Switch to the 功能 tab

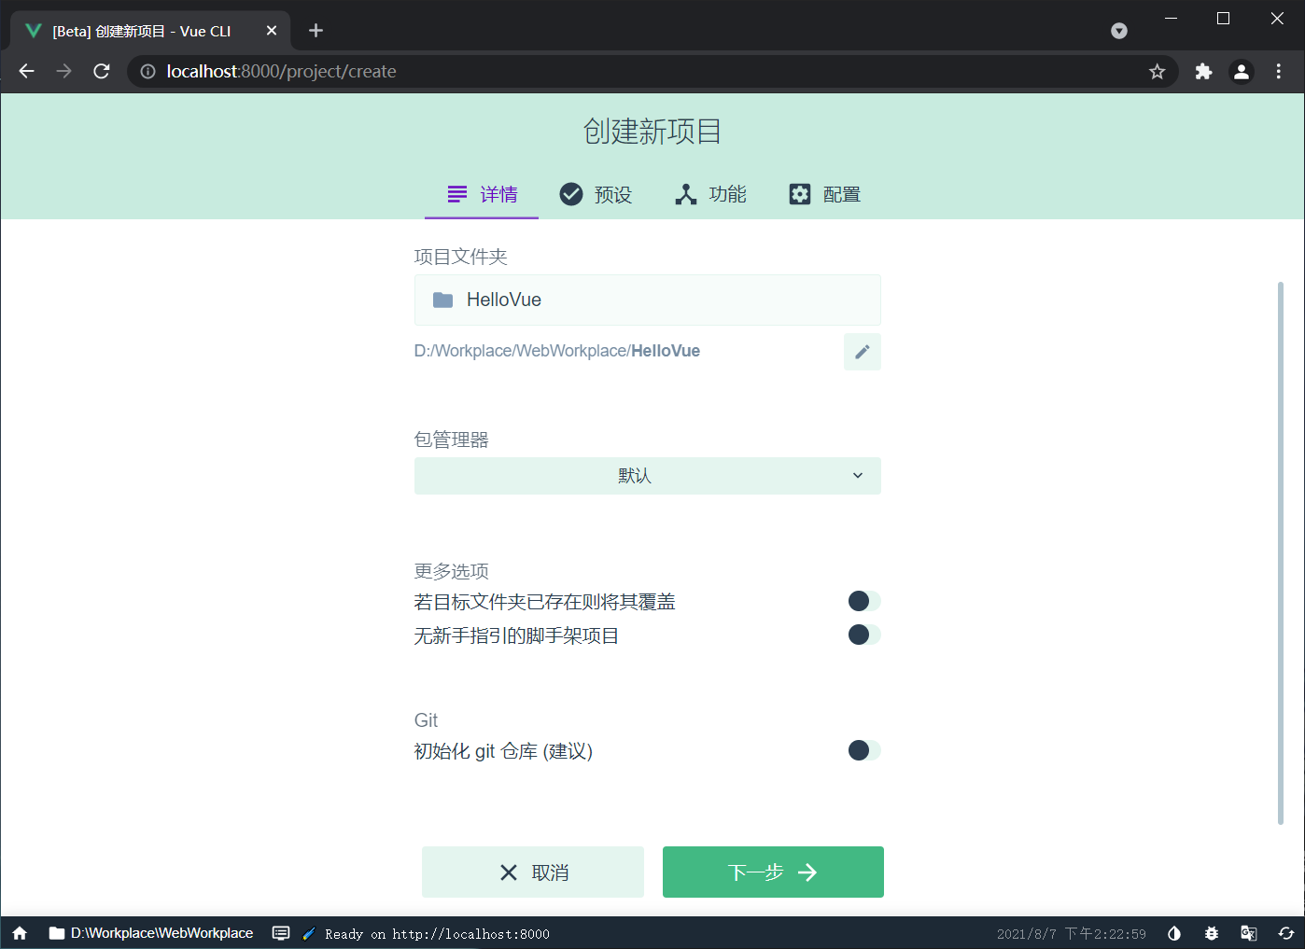(710, 194)
